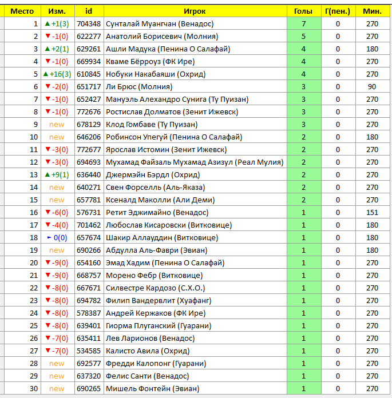Click id cell 704348

pyautogui.click(x=89, y=24)
